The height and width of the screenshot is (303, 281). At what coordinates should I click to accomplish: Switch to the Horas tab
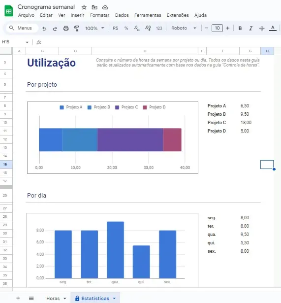point(53,299)
